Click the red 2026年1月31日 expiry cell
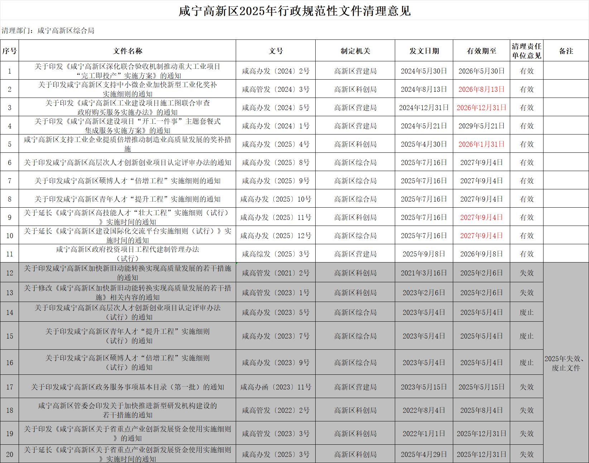Viewport: 589px width, 463px height. [x=481, y=144]
